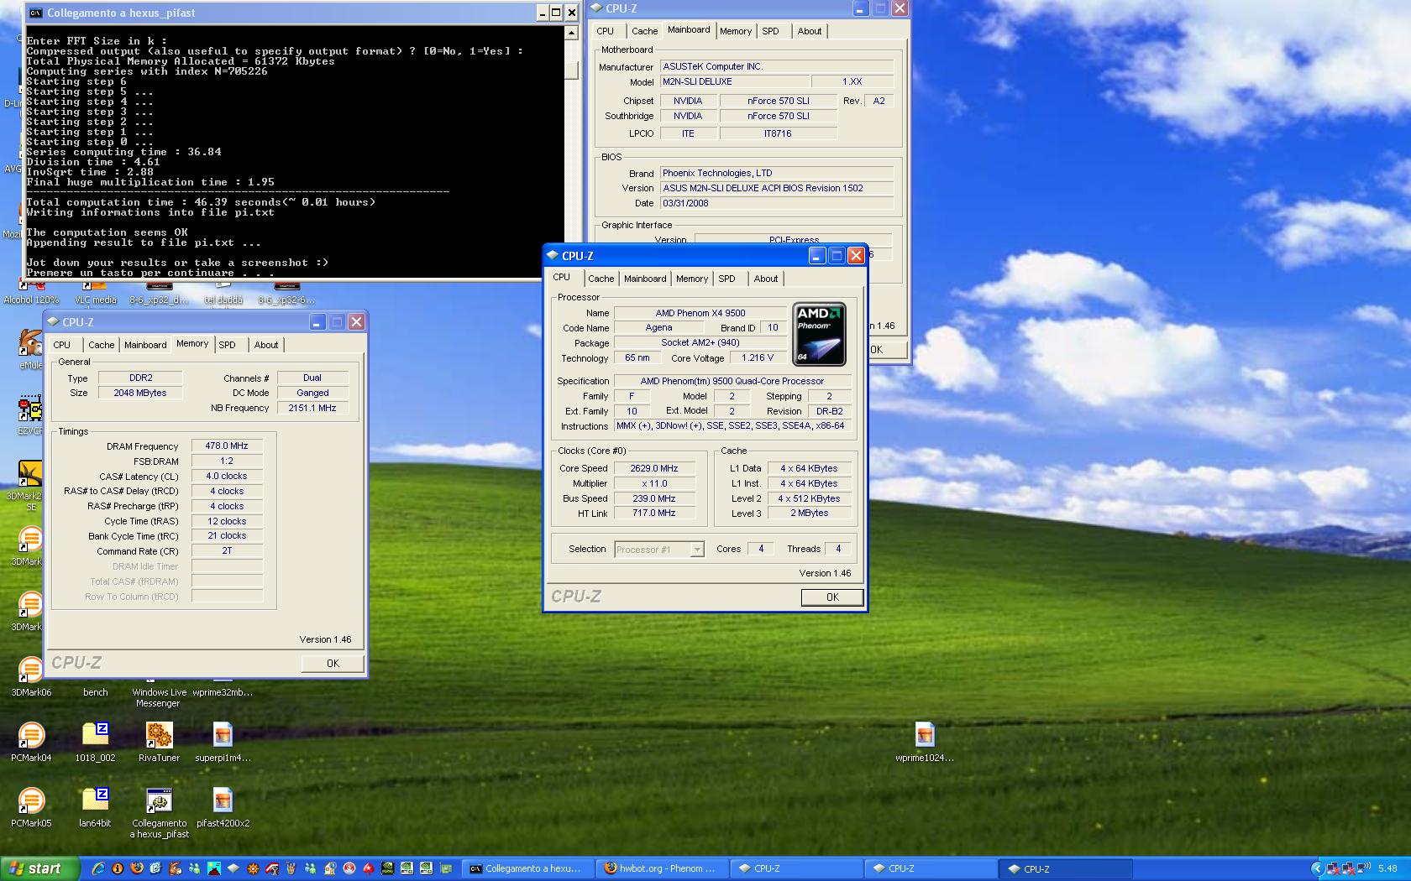Switch to Memory tab in front CPU-Z window
The height and width of the screenshot is (881, 1411).
(692, 279)
